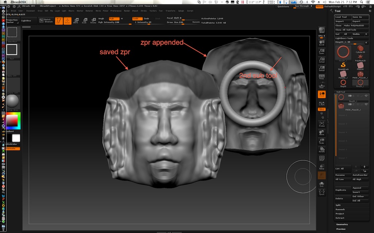Select the Cylinder3D tool in the Tool palette
374x233 pixels.
(x=360, y=48)
